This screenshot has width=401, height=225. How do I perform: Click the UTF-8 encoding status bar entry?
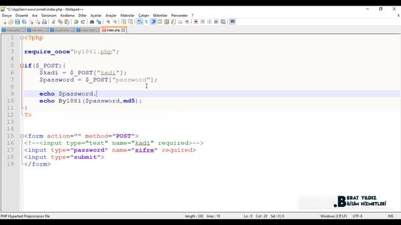(x=357, y=216)
